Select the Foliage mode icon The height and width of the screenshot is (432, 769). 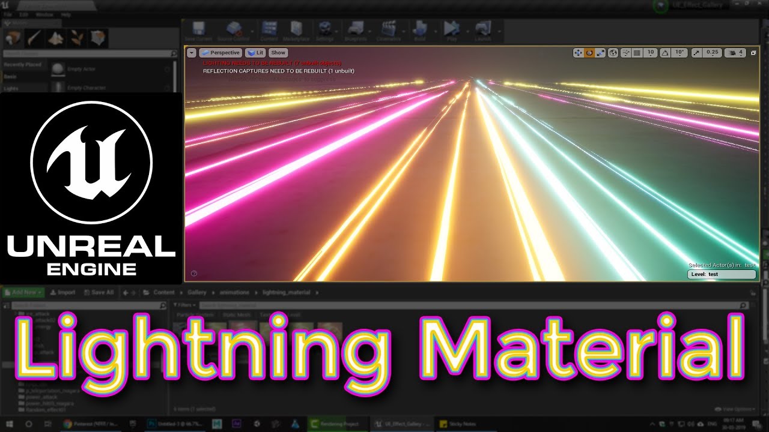(77, 38)
